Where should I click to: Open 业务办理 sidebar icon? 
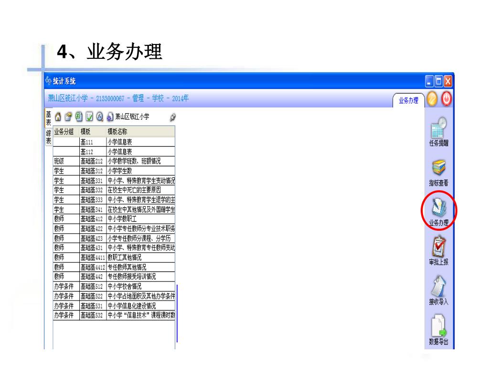pos(439,212)
